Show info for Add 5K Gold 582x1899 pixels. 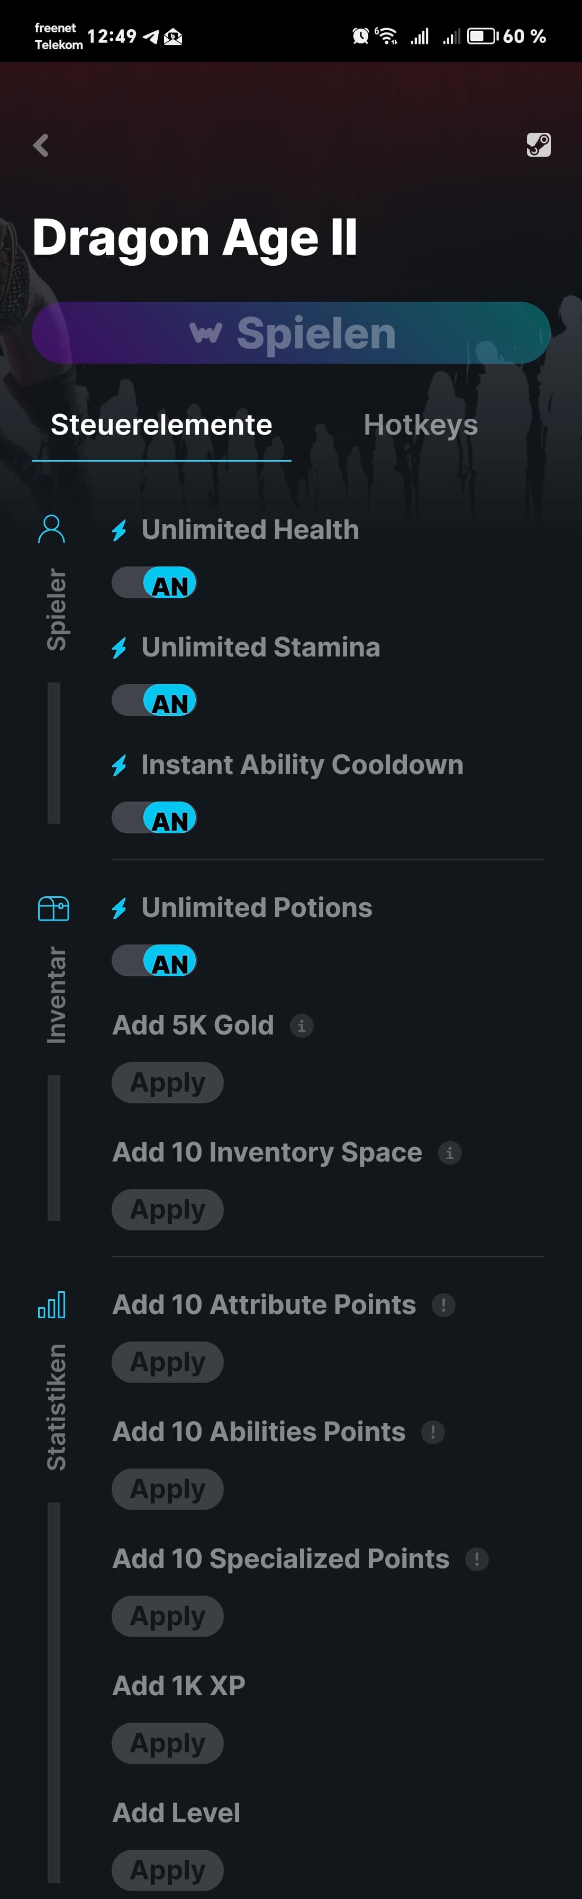301,1025
